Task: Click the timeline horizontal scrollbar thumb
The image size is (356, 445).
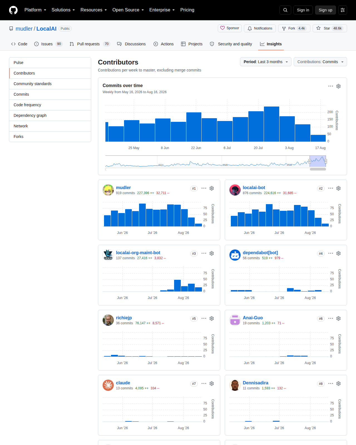Action: 318,169
